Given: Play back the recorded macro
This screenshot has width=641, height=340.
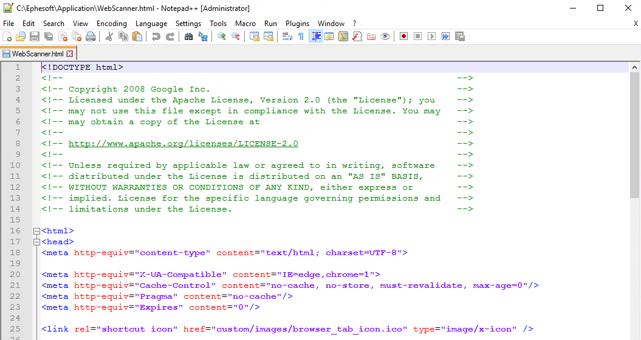Looking at the screenshot, I should click(432, 37).
